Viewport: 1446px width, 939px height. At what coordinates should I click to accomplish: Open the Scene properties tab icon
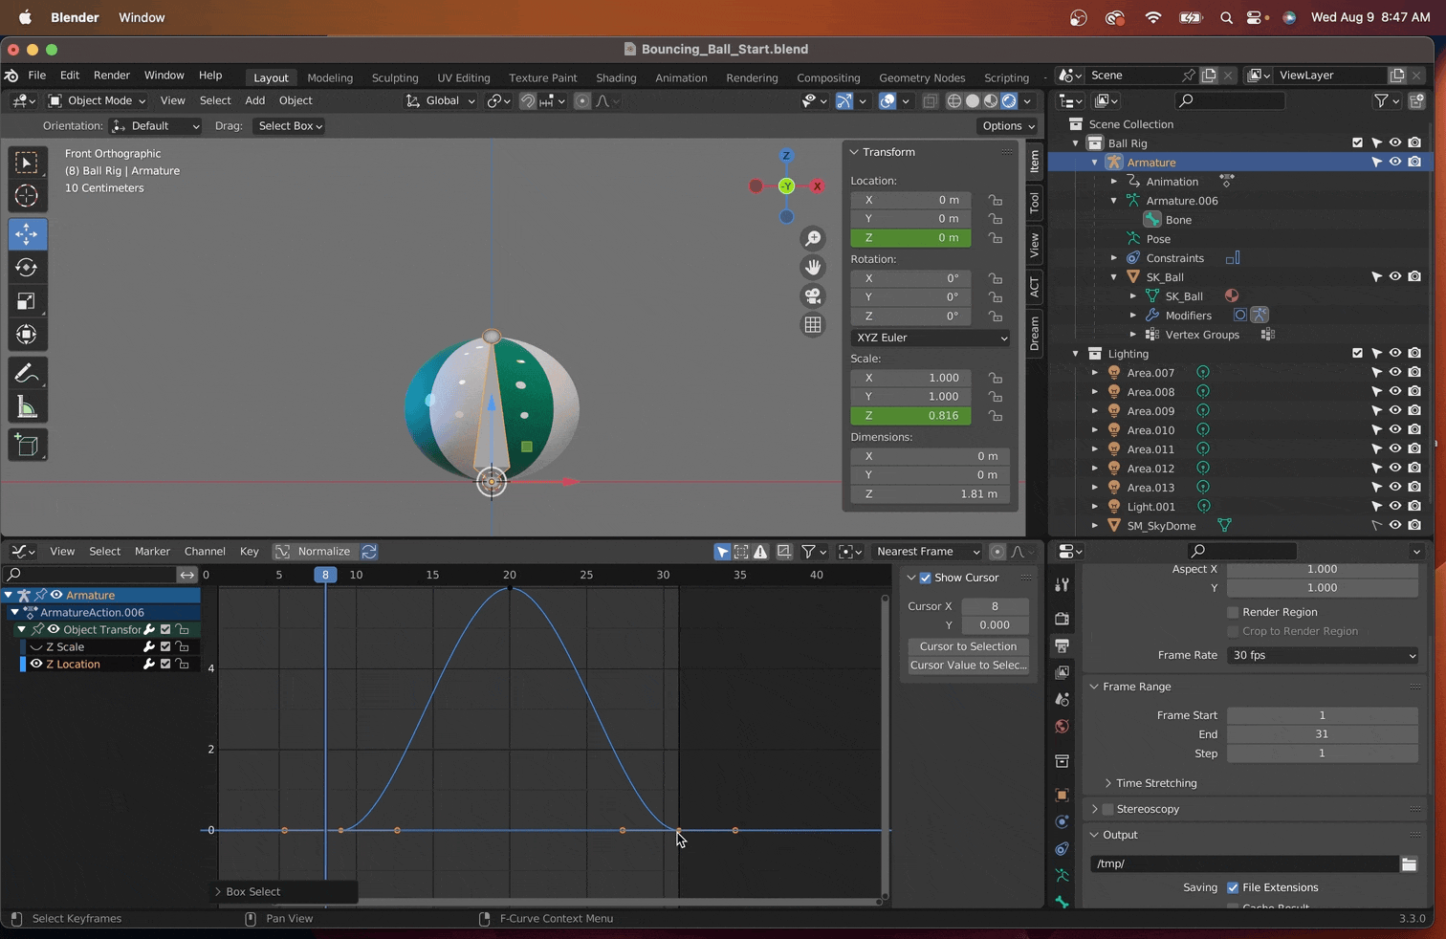coord(1062,700)
